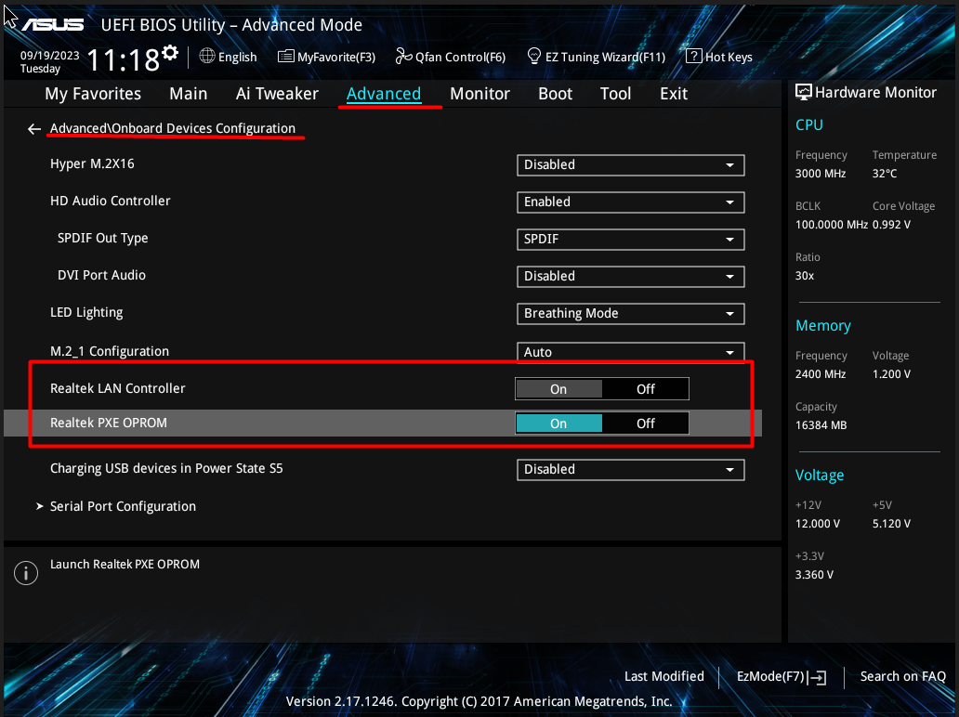959x717 pixels.
Task: Open Qfan Control fan icon
Action: 403,57
